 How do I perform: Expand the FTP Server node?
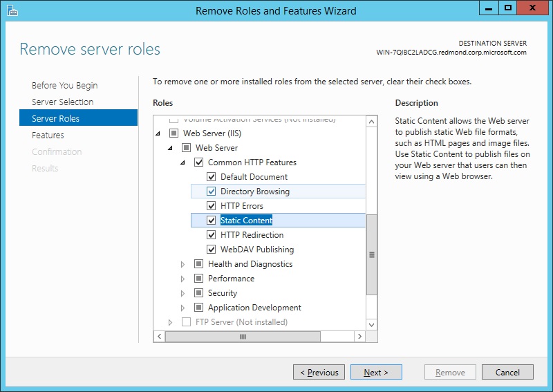(x=170, y=322)
